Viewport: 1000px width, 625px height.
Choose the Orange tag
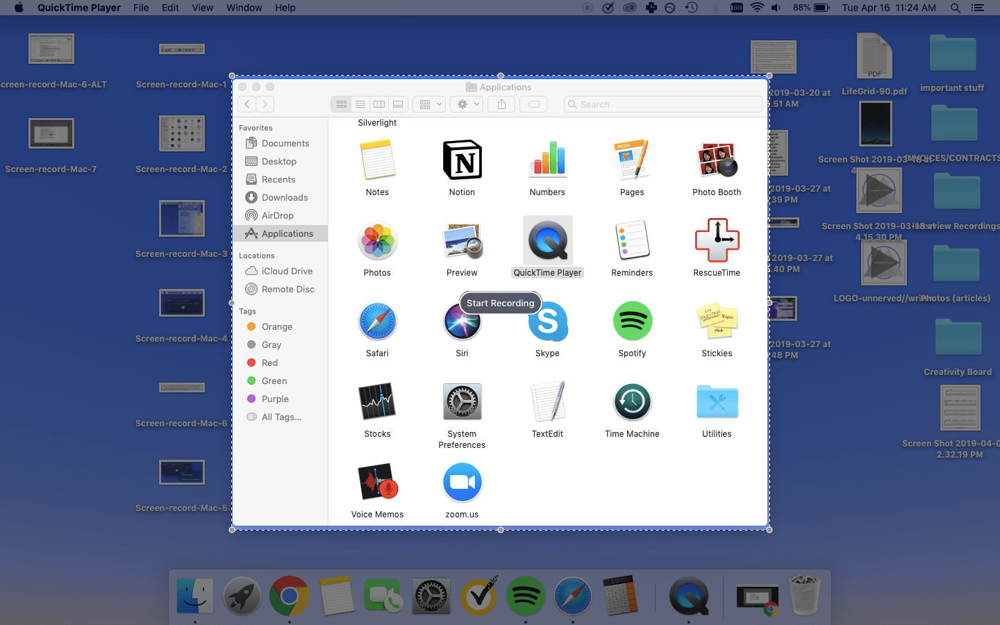[x=281, y=326]
